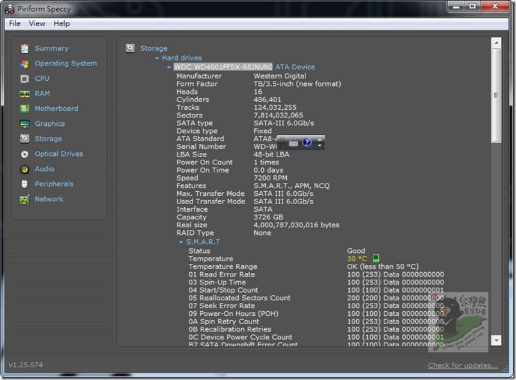516x380 pixels.
Task: Click the Graphics monitor icon
Action: pyautogui.click(x=24, y=124)
